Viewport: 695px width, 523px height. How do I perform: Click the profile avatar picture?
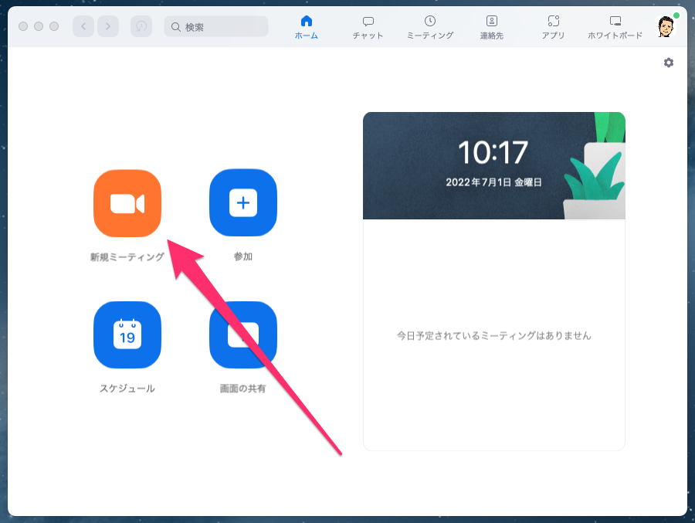pyautogui.click(x=666, y=26)
